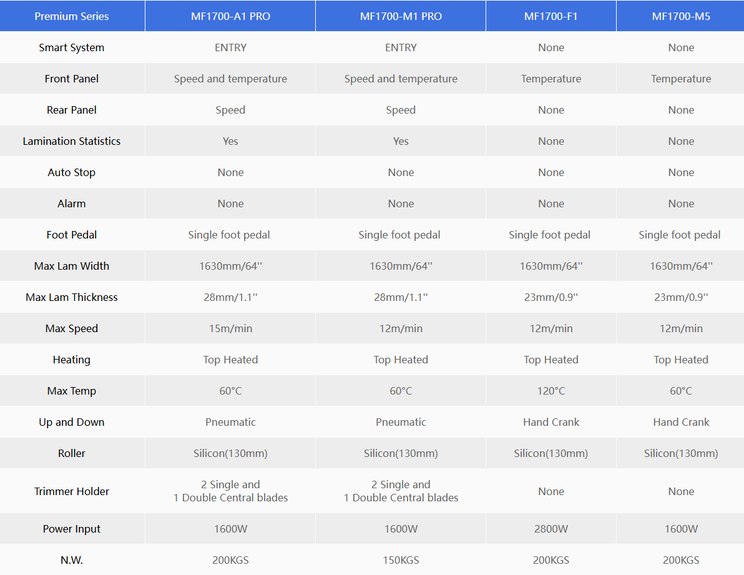Click the Rear Panel row label

[72, 110]
